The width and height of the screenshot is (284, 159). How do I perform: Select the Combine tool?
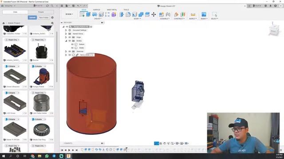[141, 15]
